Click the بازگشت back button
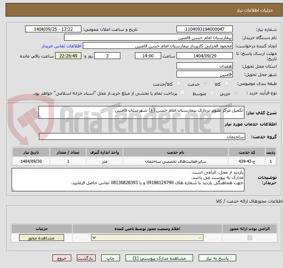Screen dimensions: 283x268 (86, 258)
